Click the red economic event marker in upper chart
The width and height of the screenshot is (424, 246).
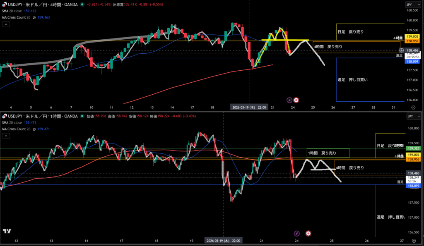tap(296, 100)
